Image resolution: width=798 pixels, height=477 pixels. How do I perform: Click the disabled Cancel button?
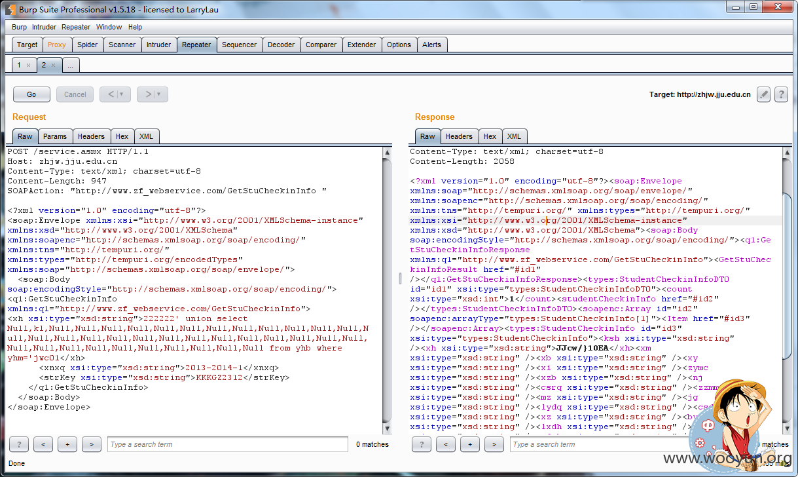75,94
